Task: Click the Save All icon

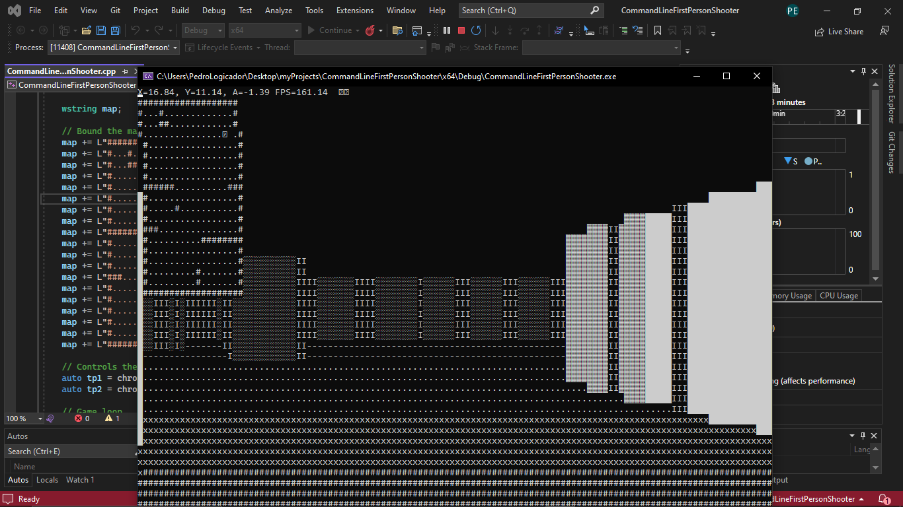Action: (116, 30)
